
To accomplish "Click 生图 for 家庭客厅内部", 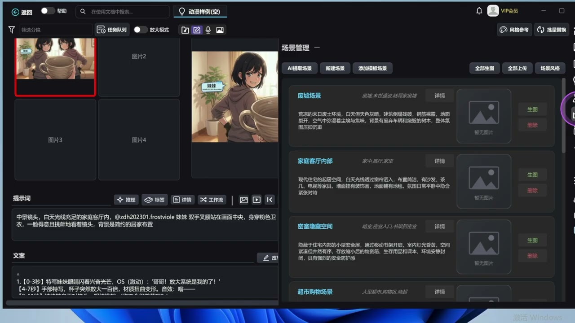I will point(532,175).
